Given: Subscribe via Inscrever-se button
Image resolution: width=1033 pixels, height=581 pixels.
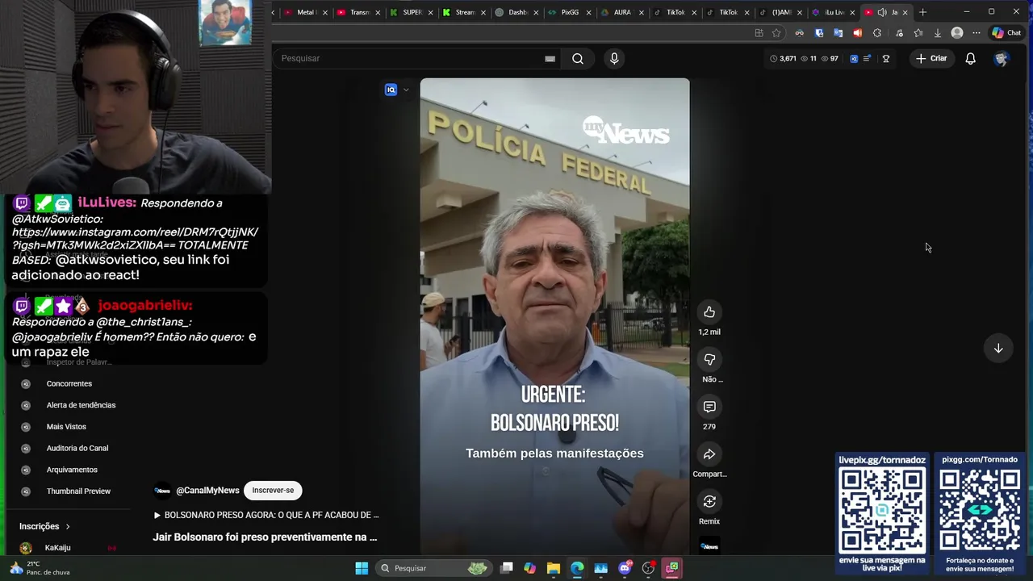Looking at the screenshot, I should (273, 490).
